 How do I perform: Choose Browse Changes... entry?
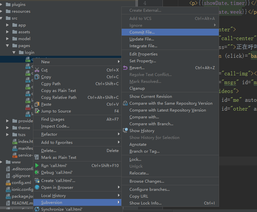pyautogui.click(x=170, y=181)
